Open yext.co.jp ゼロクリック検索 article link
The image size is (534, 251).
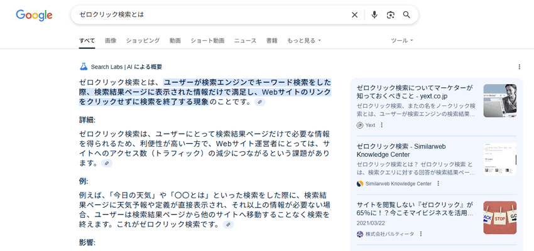pos(415,92)
